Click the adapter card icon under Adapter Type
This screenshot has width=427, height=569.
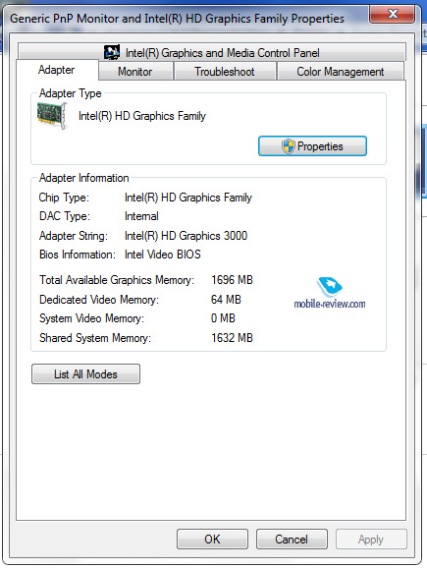(x=52, y=116)
